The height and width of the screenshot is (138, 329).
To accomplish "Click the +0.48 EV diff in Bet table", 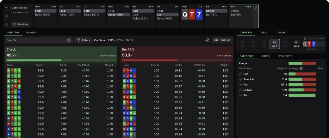I will coord(201,71).
